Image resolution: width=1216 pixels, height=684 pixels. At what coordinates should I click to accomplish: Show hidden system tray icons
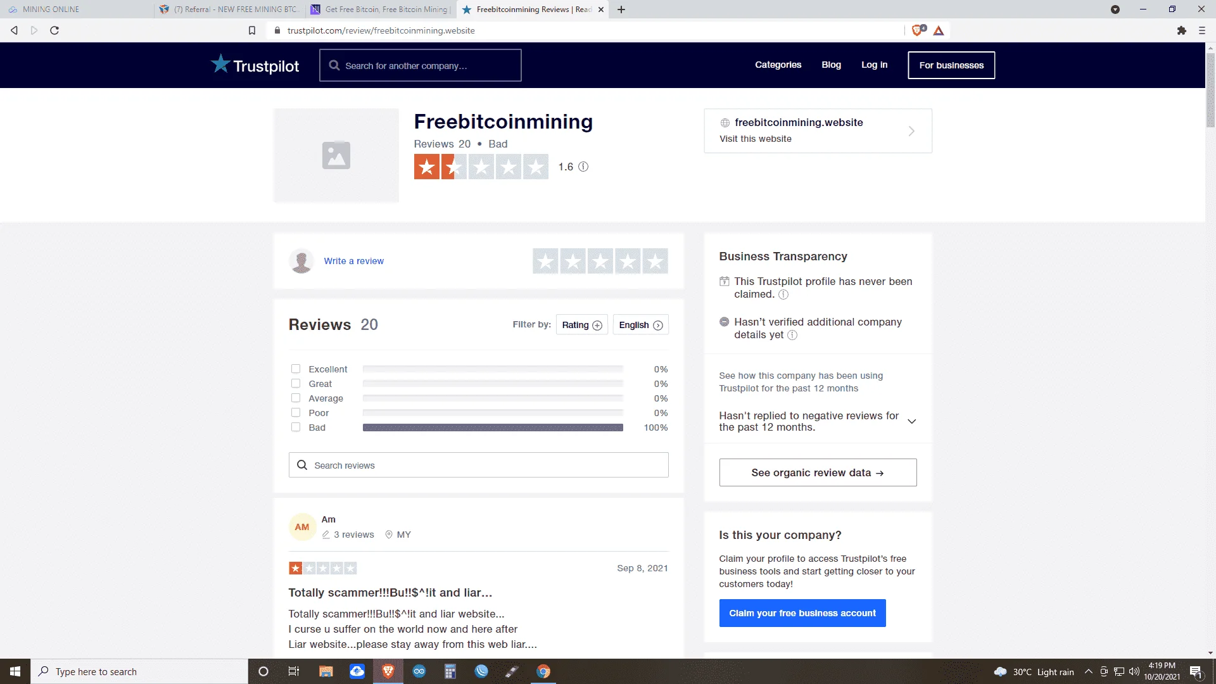(x=1088, y=671)
